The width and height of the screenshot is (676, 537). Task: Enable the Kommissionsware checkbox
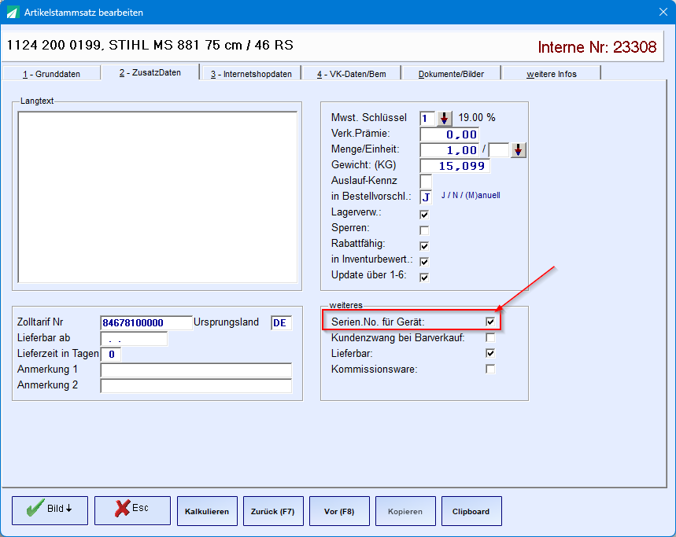(490, 369)
